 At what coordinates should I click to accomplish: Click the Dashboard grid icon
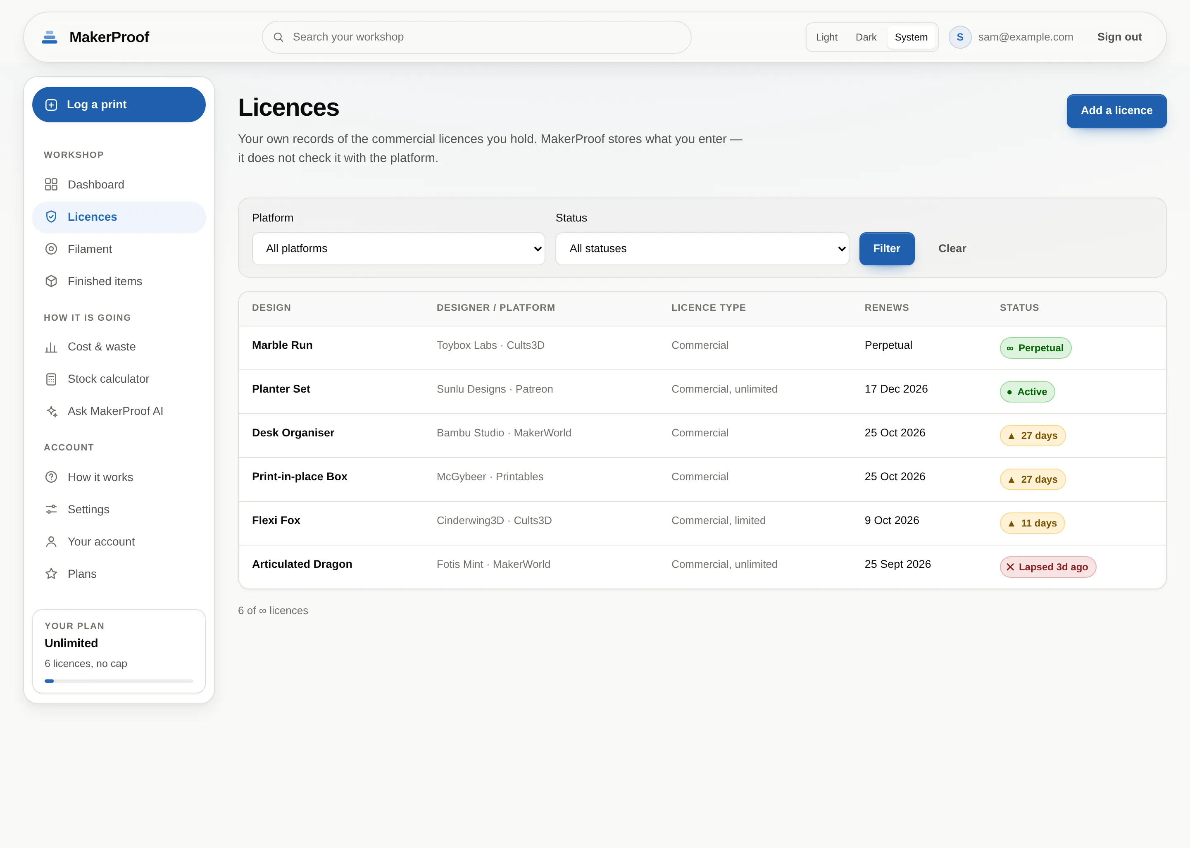tap(51, 184)
